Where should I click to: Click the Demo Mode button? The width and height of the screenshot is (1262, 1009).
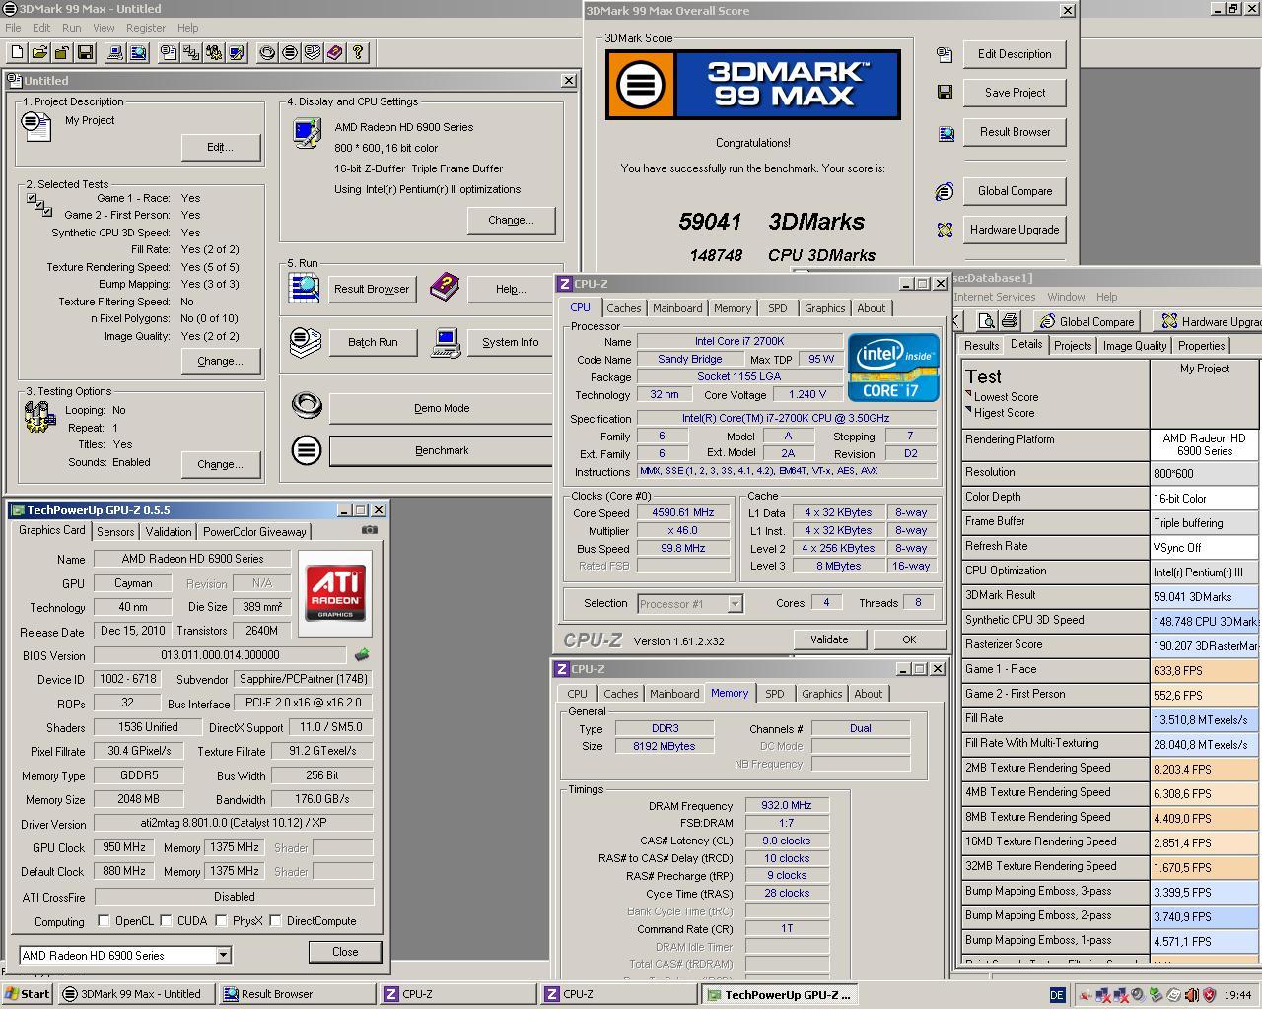click(441, 408)
